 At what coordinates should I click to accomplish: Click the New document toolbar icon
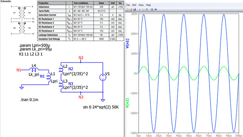click(127, 10)
